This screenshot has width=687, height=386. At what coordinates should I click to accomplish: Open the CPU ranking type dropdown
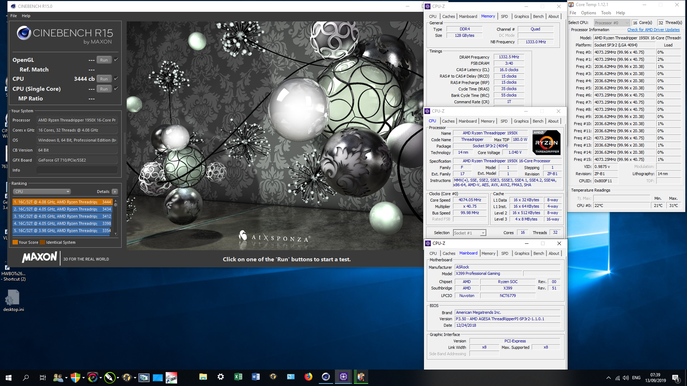(x=42, y=192)
